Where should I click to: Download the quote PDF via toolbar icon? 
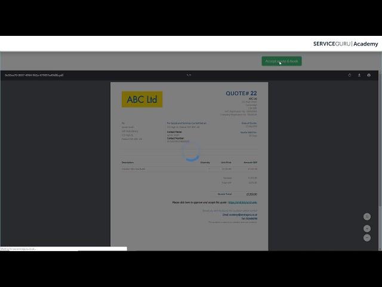[x=359, y=75]
